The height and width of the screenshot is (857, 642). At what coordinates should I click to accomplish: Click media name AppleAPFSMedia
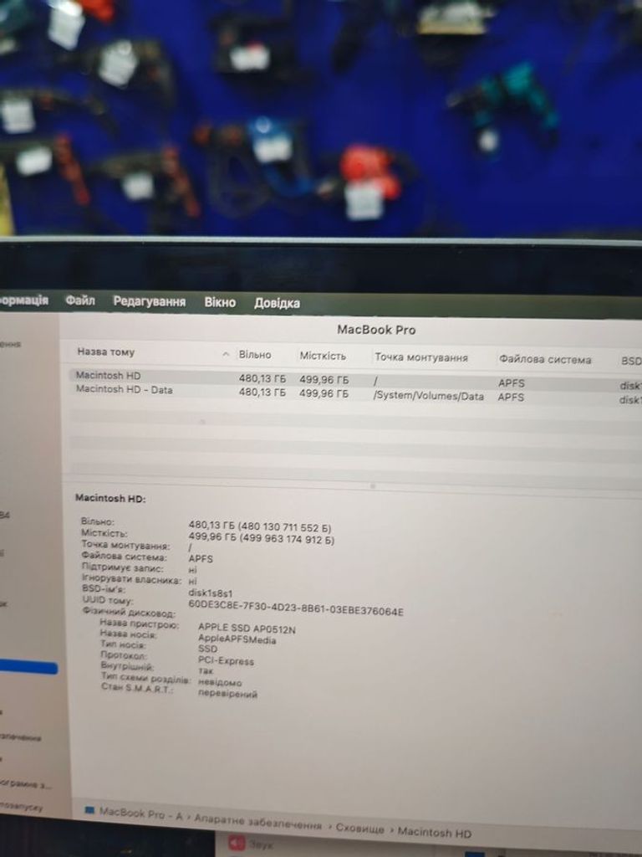pyautogui.click(x=237, y=639)
